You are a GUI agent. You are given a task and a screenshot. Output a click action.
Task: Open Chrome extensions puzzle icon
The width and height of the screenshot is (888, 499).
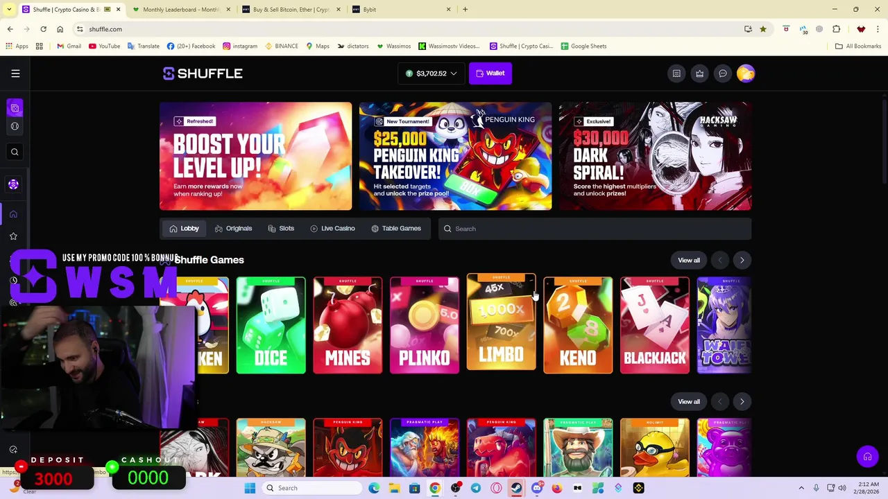(x=836, y=29)
